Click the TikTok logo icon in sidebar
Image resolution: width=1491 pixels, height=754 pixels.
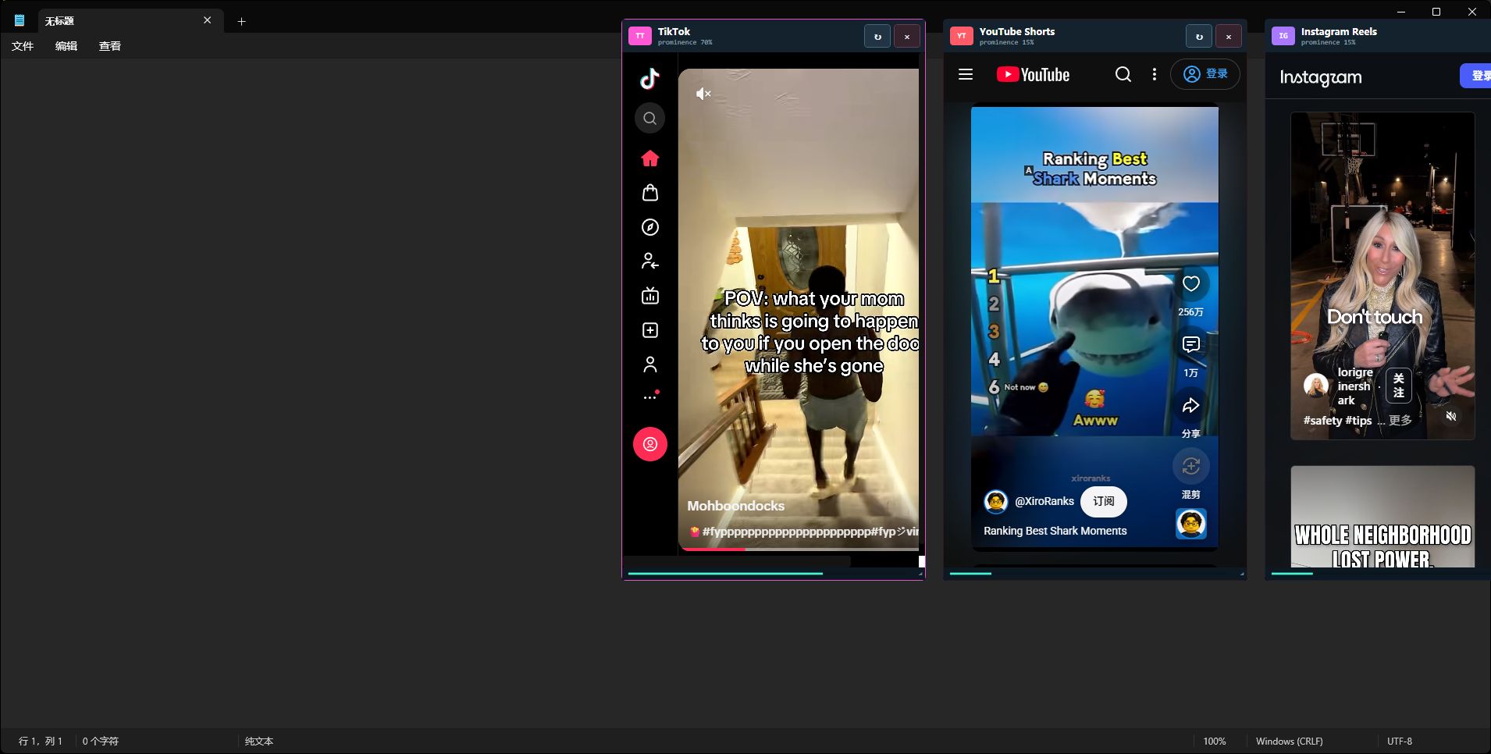tap(649, 79)
